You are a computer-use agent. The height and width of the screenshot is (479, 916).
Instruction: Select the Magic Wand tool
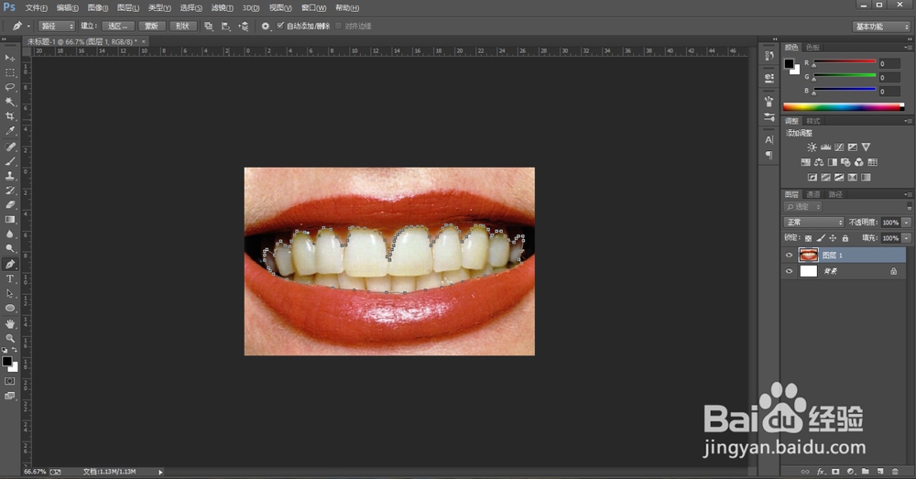click(x=10, y=102)
